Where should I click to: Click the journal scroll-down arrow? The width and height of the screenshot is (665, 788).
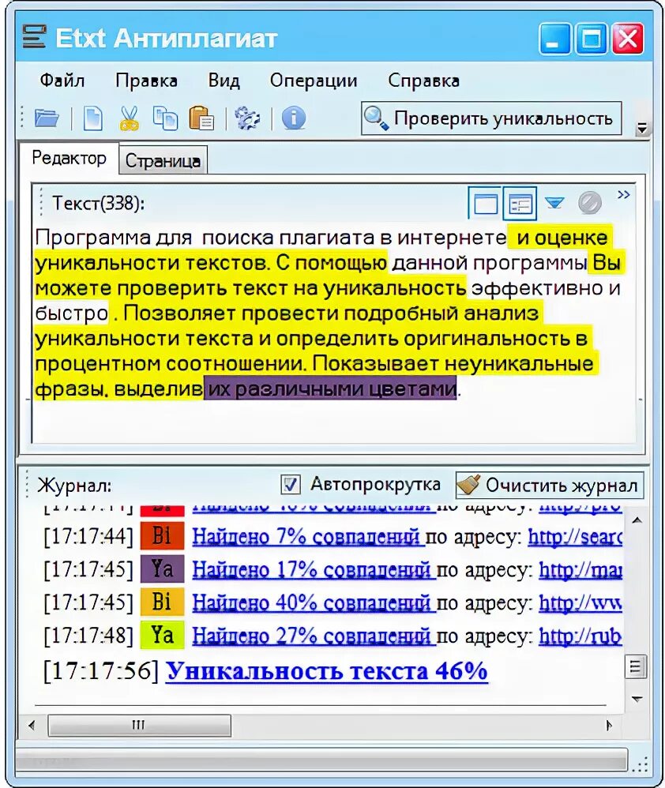(637, 699)
